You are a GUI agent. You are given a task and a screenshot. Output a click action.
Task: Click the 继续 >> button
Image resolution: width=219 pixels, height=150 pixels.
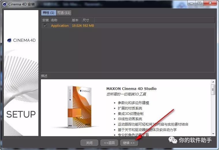pyautogui.click(x=129, y=143)
